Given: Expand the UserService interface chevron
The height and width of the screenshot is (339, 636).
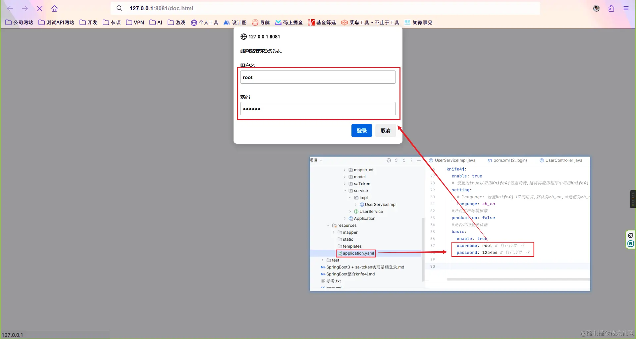Looking at the screenshot, I should tap(350, 212).
